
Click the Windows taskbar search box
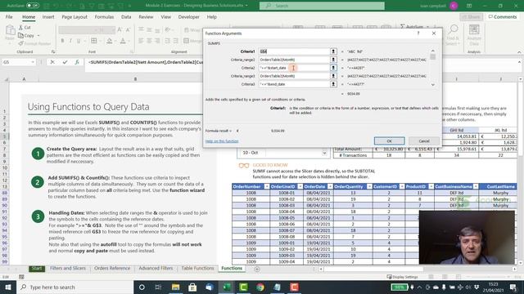point(75,287)
